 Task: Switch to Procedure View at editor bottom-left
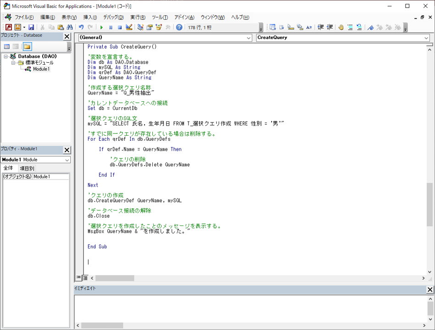point(78,278)
